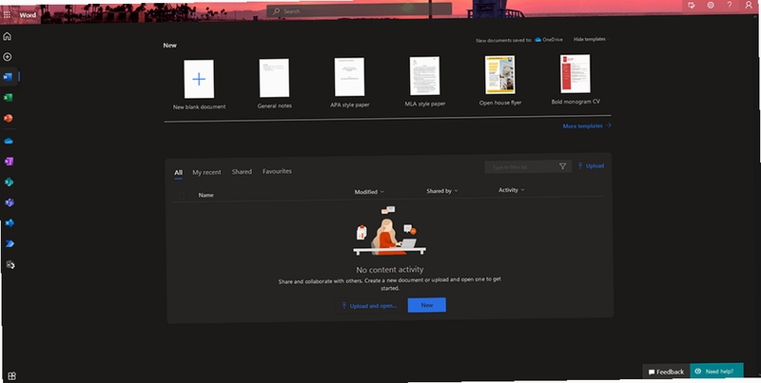Open the General notes template
This screenshot has width=761, height=383.
click(x=274, y=84)
